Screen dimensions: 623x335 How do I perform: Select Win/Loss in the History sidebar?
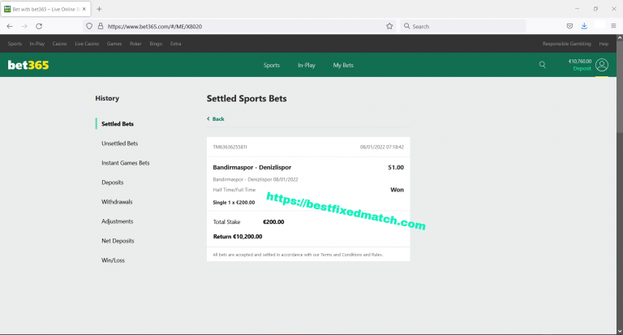click(x=113, y=260)
